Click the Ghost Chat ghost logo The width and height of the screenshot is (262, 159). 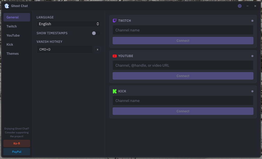pyautogui.click(x=6, y=6)
